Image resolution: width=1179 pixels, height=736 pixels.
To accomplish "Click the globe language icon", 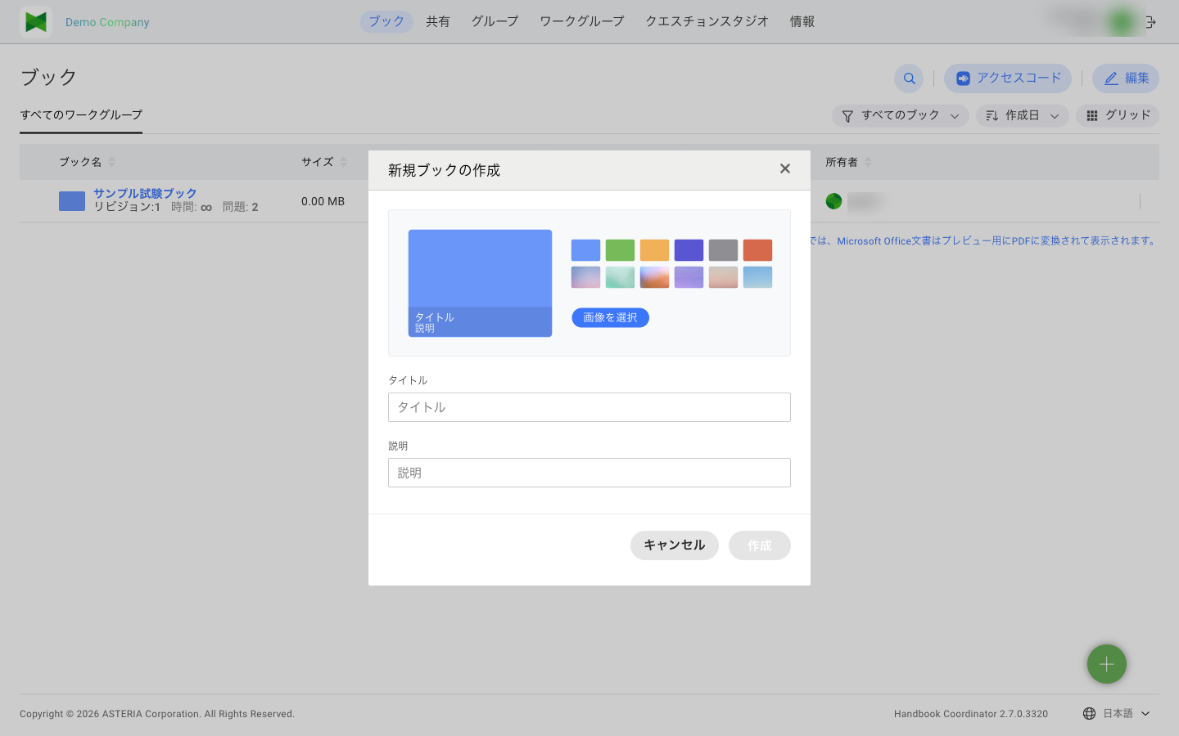I will point(1089,714).
